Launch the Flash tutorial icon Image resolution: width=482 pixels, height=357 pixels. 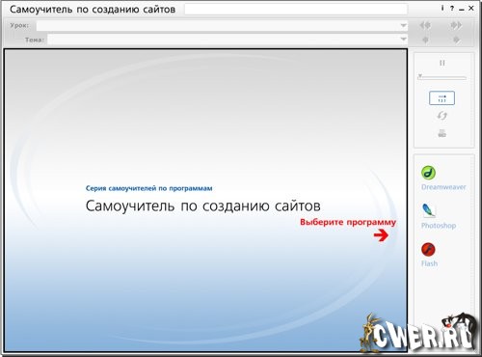pos(428,249)
